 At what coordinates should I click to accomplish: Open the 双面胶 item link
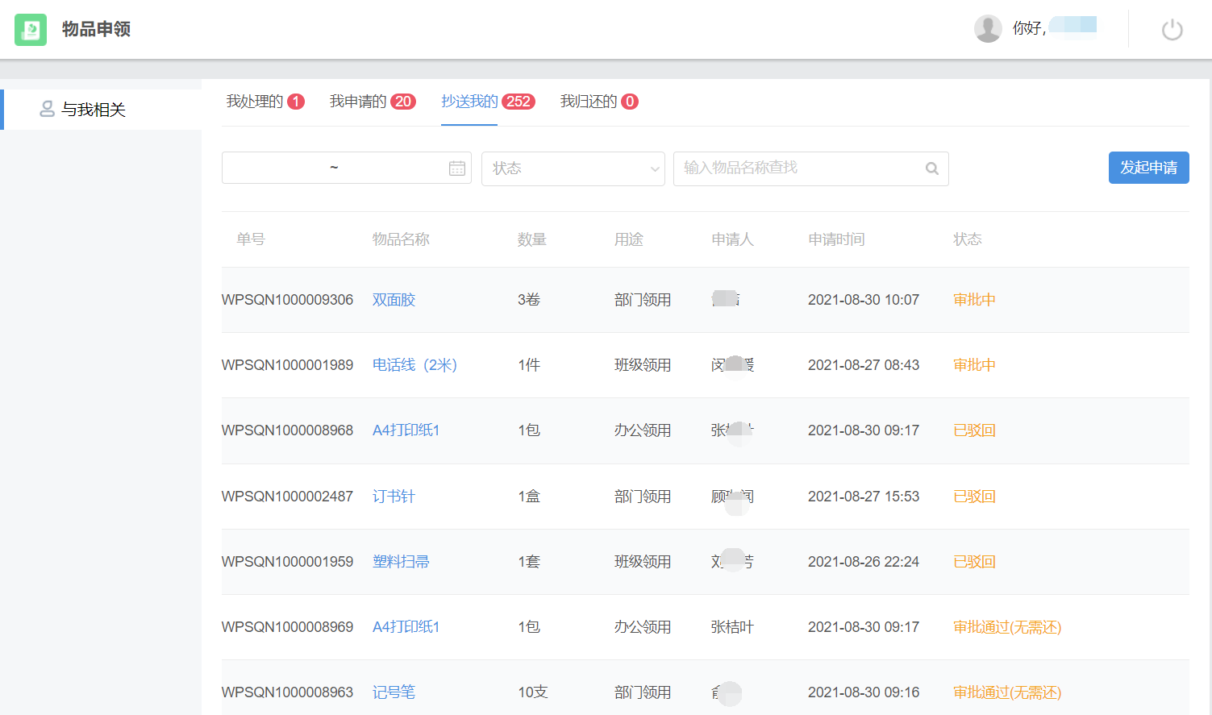[394, 300]
